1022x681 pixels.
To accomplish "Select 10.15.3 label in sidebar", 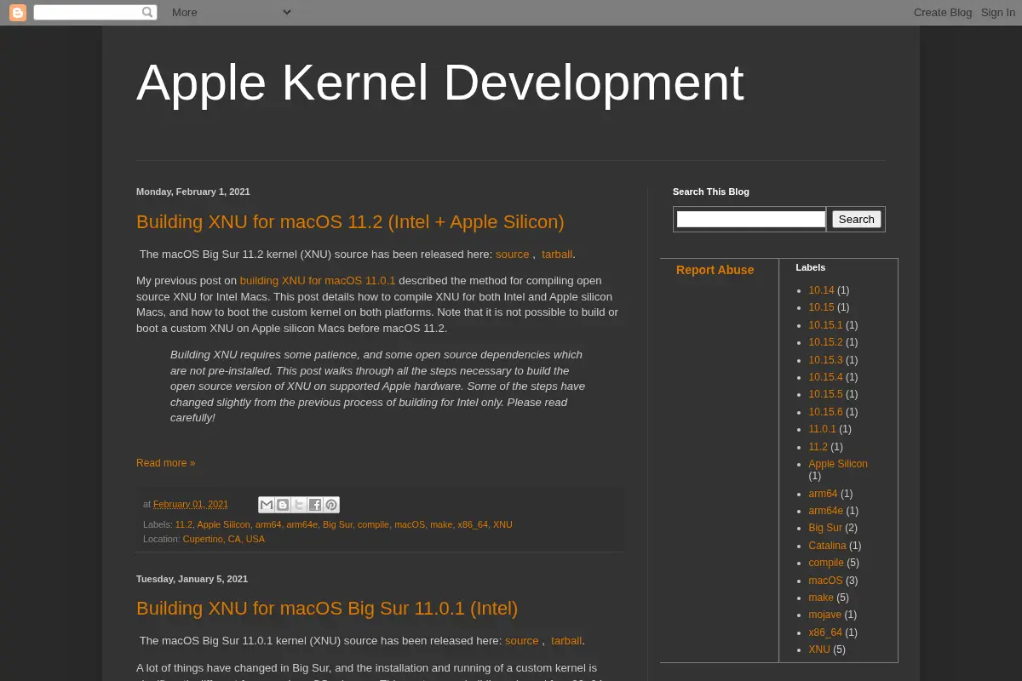I will 825,360.
